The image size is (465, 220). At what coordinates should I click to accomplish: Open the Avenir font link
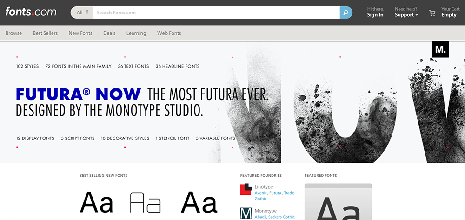coord(261,193)
